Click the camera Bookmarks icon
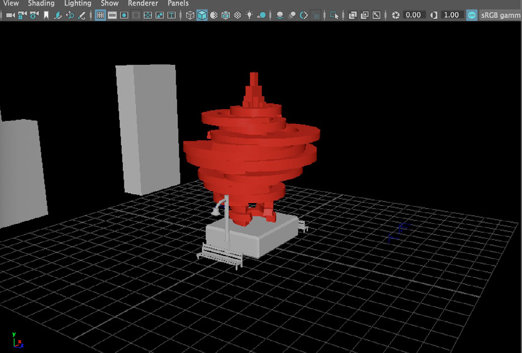 click(x=46, y=15)
